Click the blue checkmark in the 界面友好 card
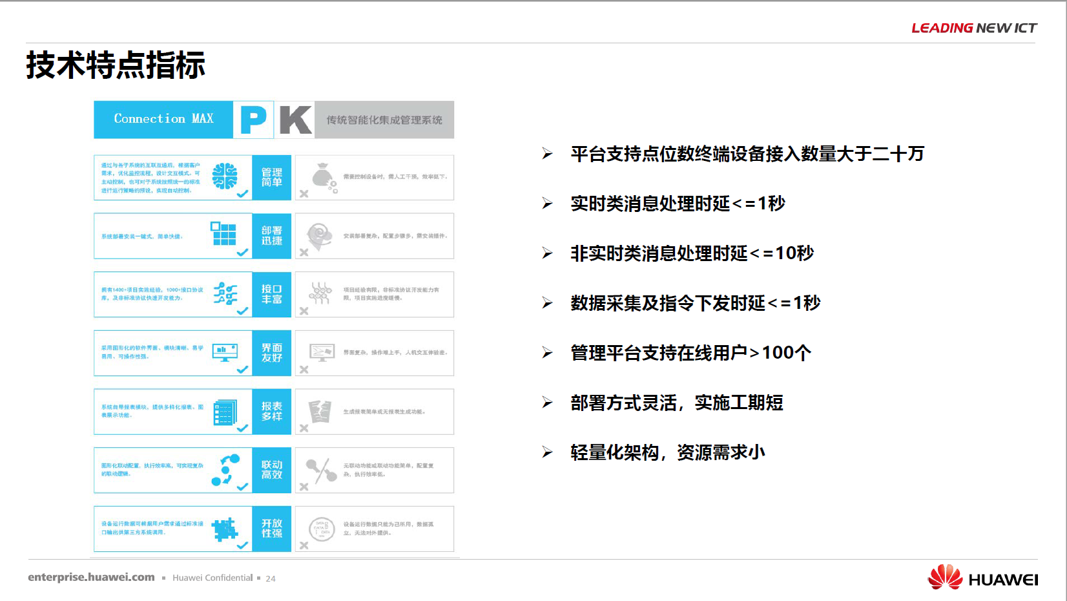Viewport: 1067px width, 601px height. pos(242,369)
